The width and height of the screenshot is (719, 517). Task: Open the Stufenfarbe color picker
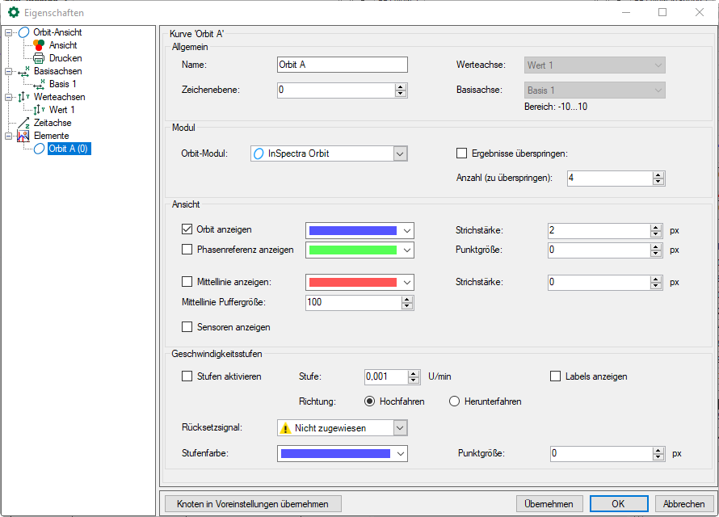pyautogui.click(x=343, y=454)
